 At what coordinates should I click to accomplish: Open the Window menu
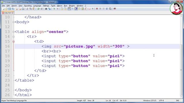coord(80,6)
